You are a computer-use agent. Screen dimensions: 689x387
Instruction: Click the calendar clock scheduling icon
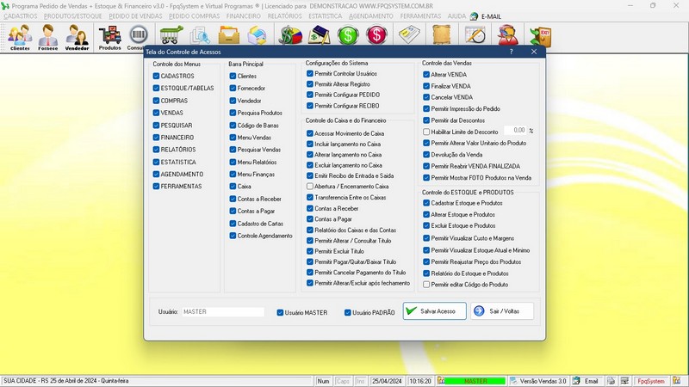point(475,34)
